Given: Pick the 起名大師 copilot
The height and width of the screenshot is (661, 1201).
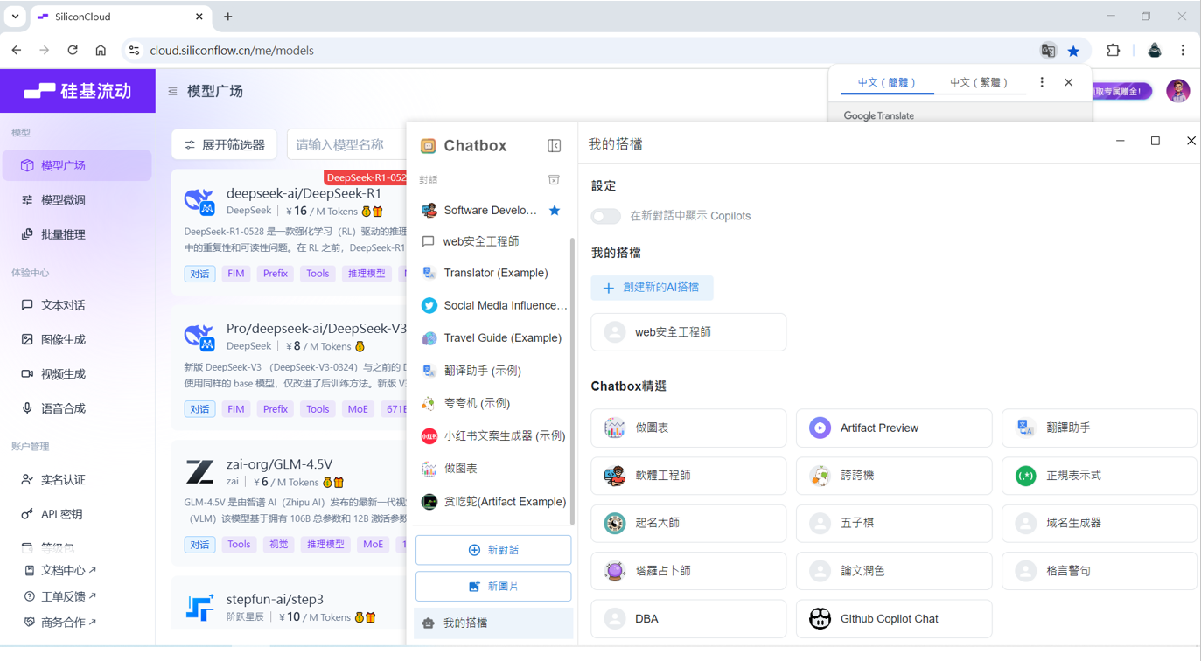Looking at the screenshot, I should [x=688, y=523].
